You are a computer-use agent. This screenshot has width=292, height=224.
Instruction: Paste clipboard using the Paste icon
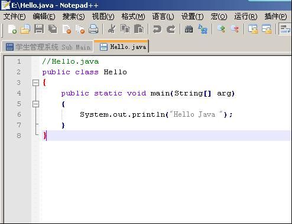click(x=139, y=29)
